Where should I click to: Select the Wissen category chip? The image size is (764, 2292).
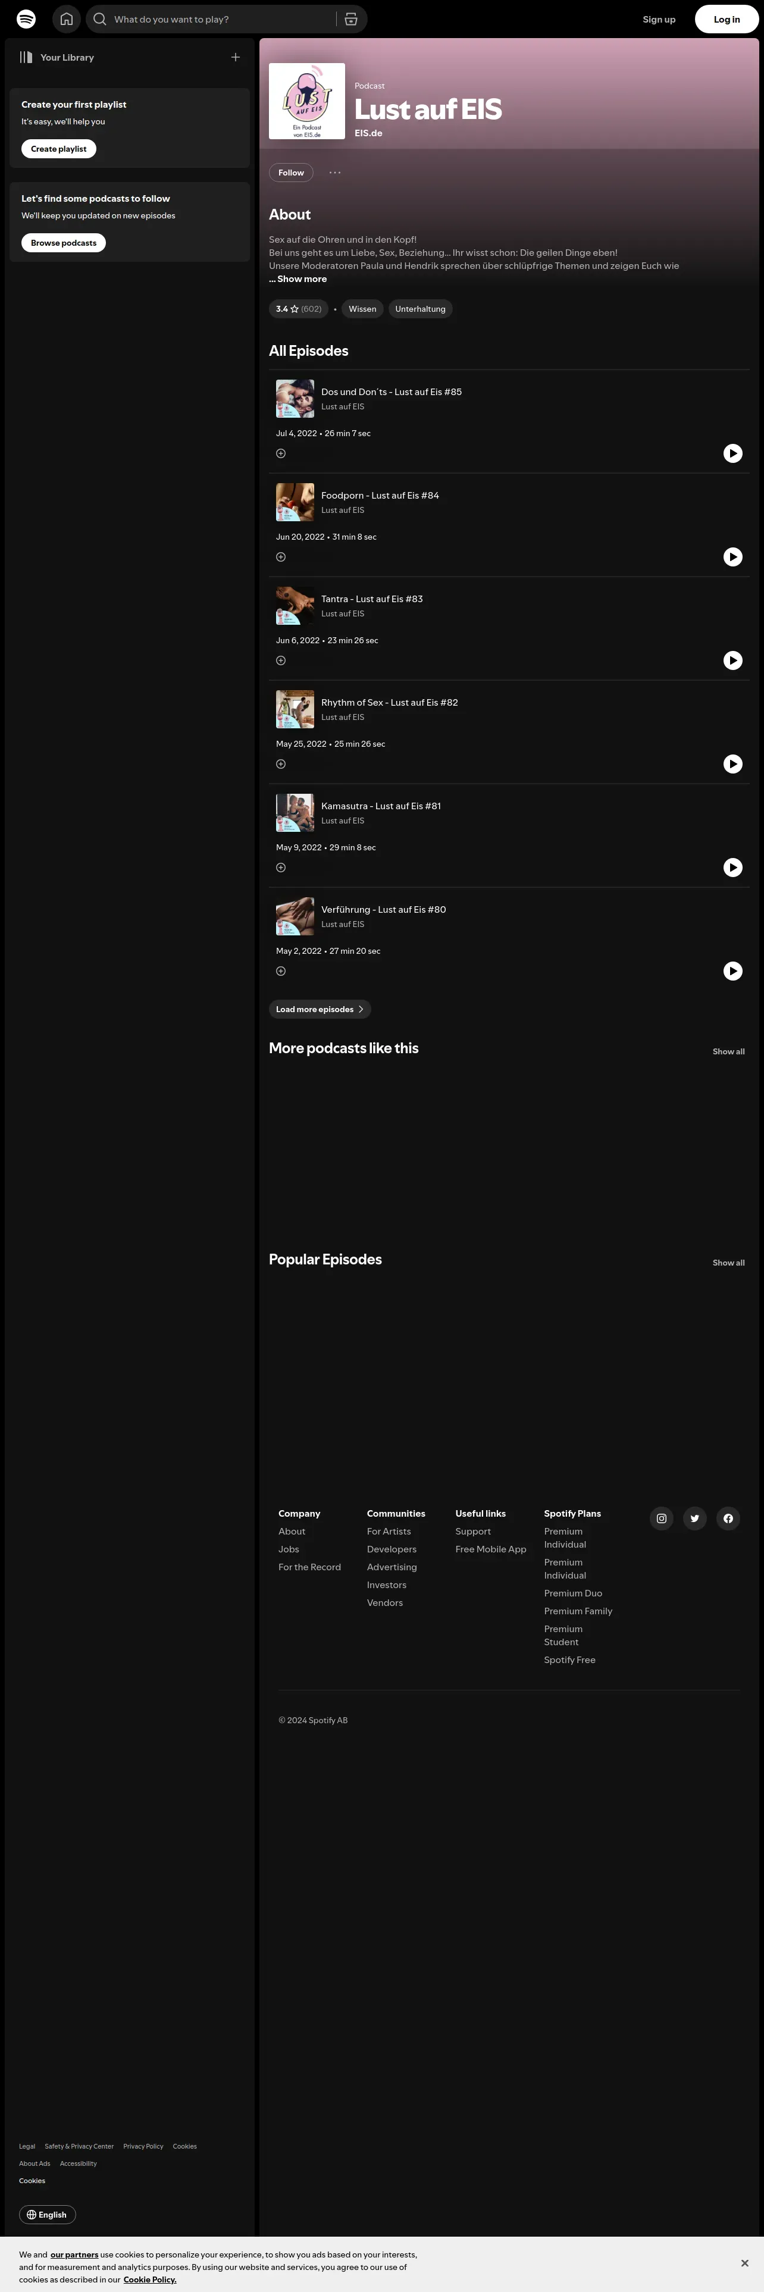tap(362, 309)
